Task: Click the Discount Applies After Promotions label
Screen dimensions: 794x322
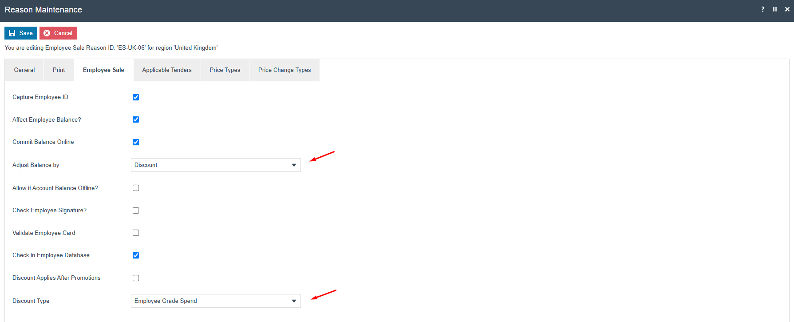Action: (56, 278)
